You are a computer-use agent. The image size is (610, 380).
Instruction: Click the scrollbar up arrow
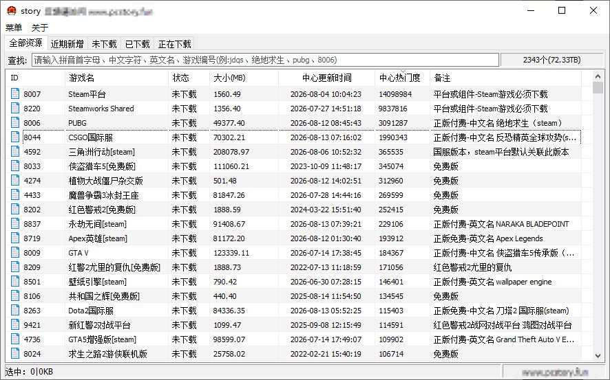(x=598, y=76)
